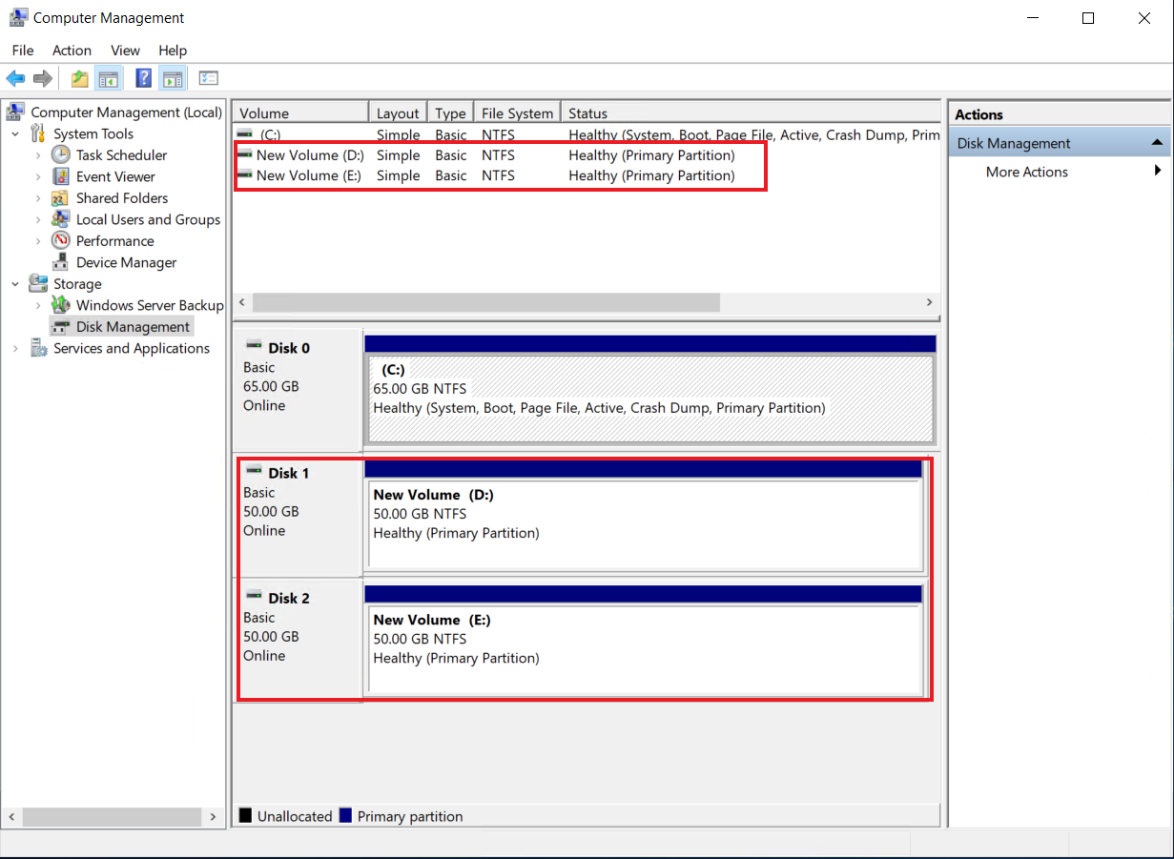Image resolution: width=1174 pixels, height=859 pixels.
Task: Collapse the Disk Management section in Actions pane
Action: click(1157, 142)
